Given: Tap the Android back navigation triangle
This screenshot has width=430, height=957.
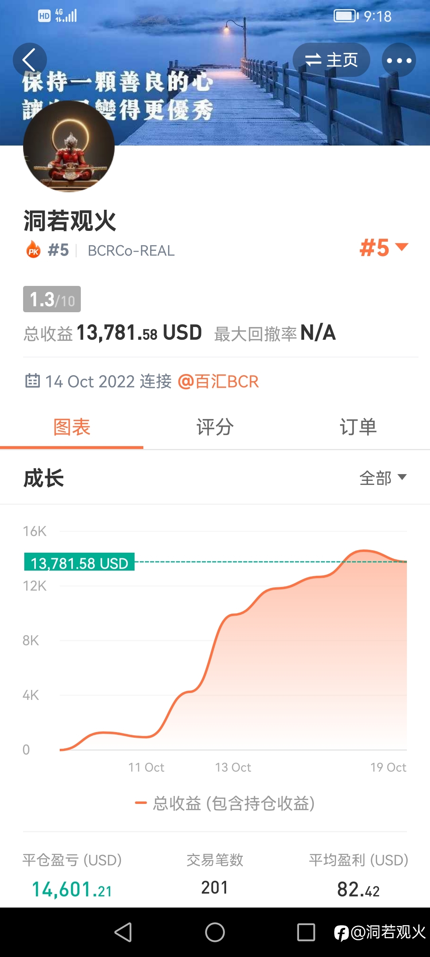Looking at the screenshot, I should (x=123, y=932).
